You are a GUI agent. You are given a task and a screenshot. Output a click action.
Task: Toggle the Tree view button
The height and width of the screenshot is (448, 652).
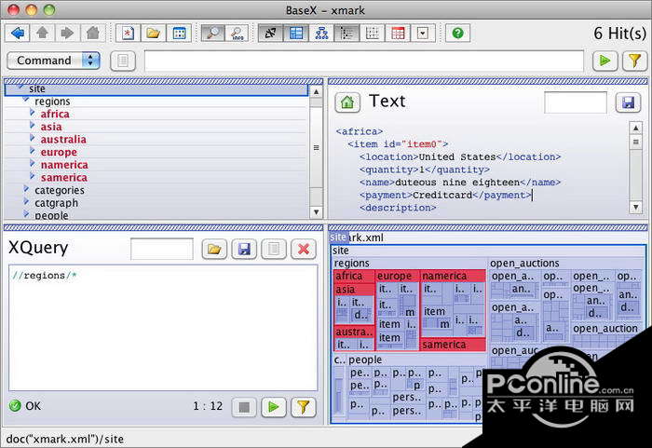click(321, 33)
